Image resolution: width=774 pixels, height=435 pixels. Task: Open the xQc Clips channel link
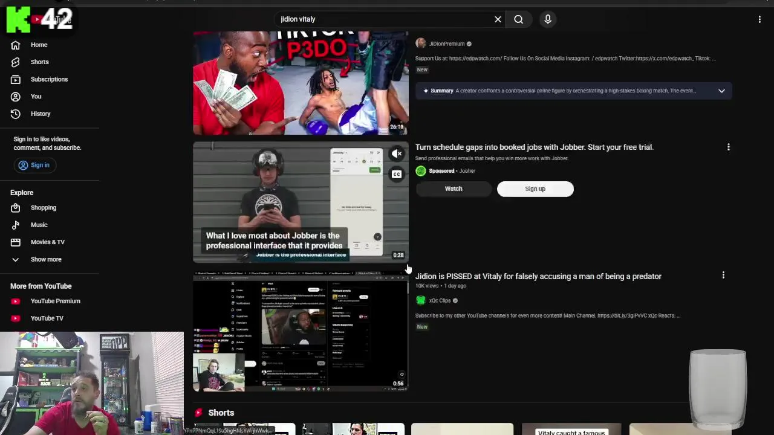pyautogui.click(x=440, y=300)
